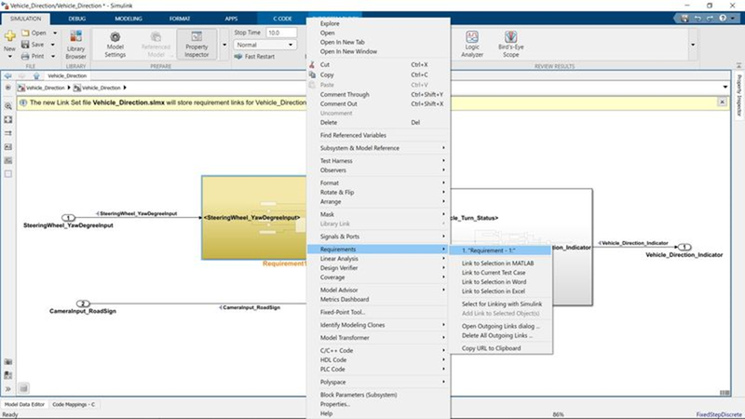Click the Print icon
Viewport: 745px width, 419px height.
coord(25,56)
